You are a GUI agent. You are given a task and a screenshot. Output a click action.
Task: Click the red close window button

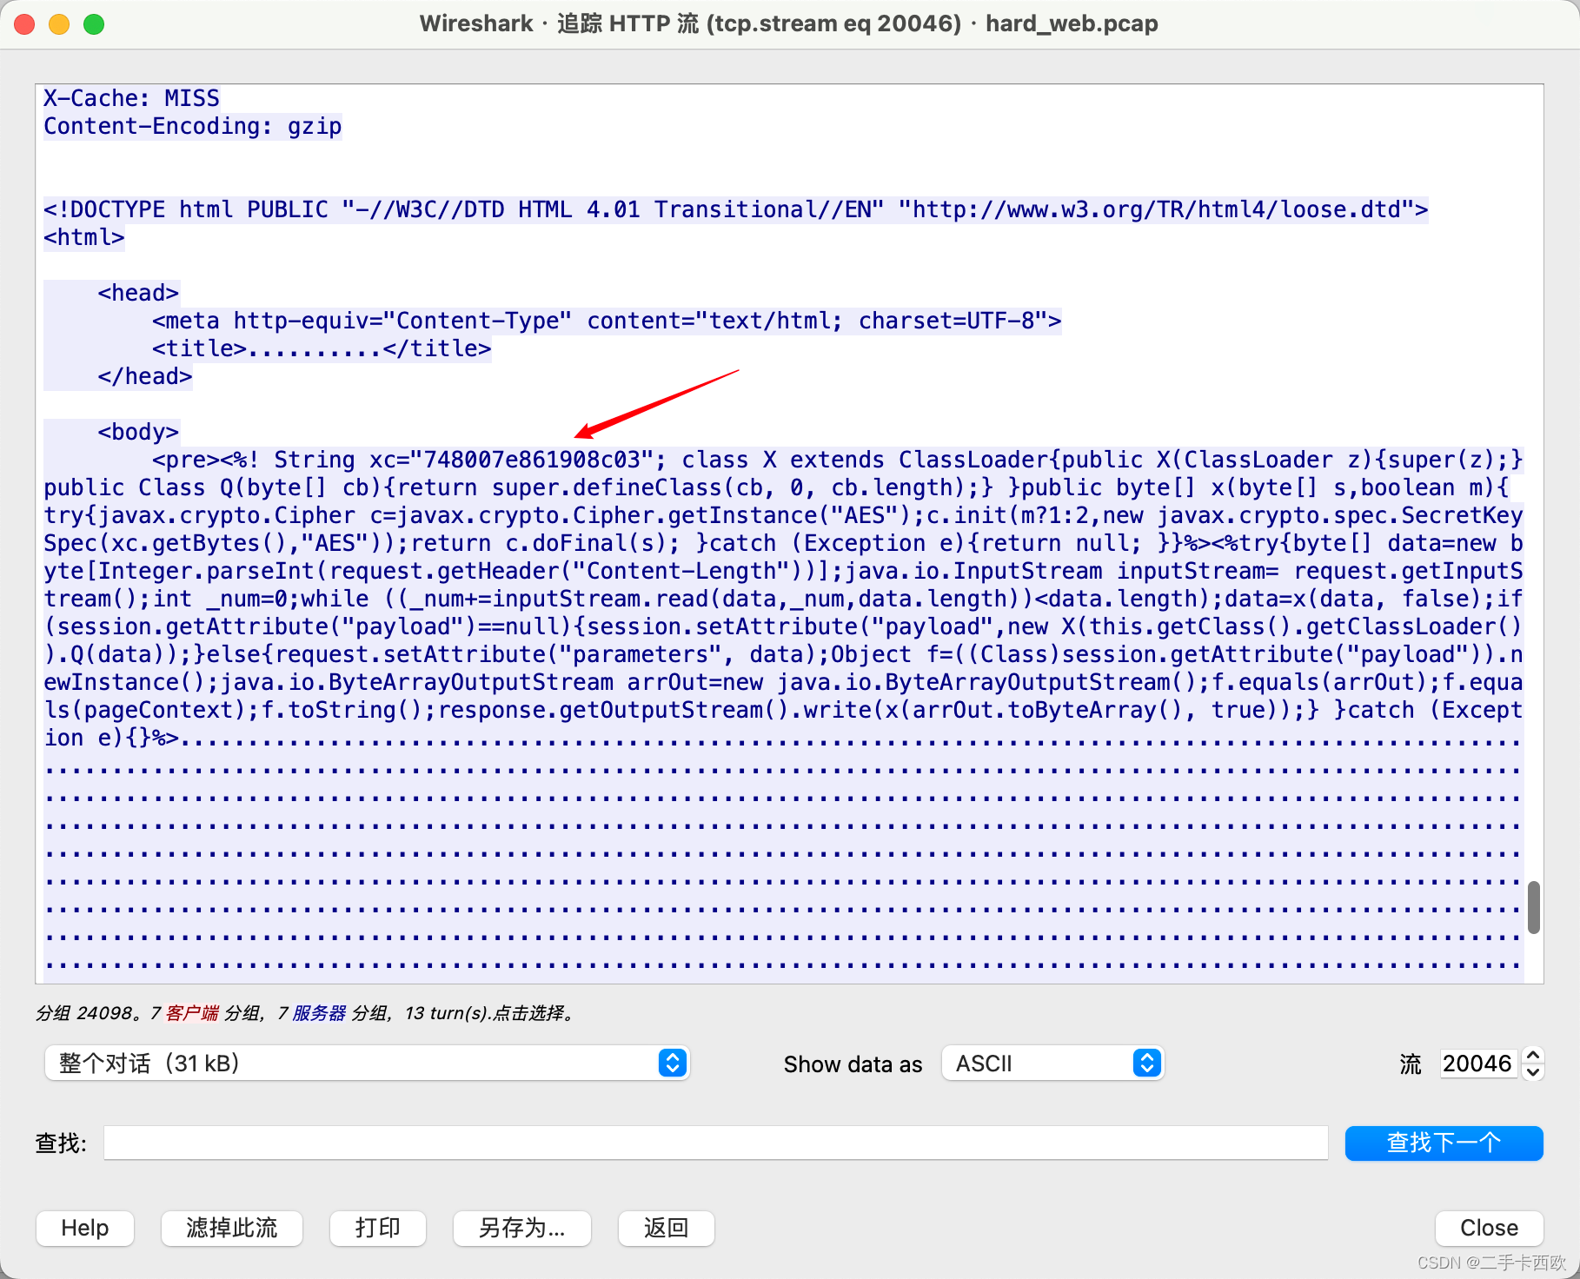[x=24, y=23]
